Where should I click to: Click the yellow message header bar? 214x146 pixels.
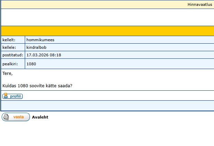107,31
